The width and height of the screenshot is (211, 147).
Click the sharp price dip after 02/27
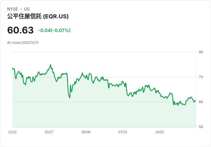click(69, 97)
